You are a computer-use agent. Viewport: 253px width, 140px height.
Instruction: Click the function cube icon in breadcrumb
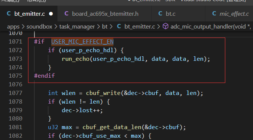pyautogui.click(x=165, y=26)
